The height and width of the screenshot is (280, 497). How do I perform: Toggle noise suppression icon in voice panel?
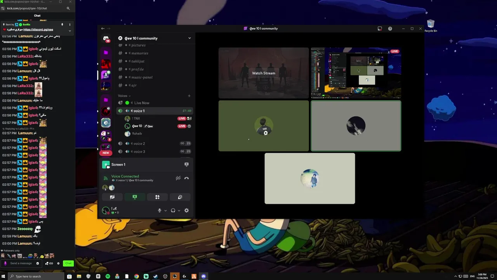pos(178,178)
